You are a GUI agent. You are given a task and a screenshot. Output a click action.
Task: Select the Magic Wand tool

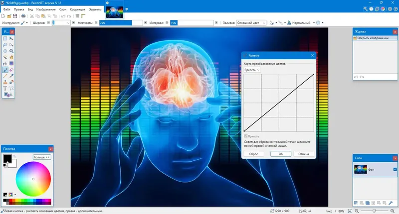[5, 57]
